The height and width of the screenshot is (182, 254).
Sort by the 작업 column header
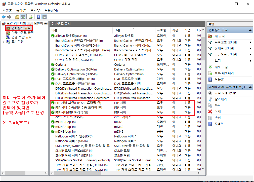click(189, 30)
